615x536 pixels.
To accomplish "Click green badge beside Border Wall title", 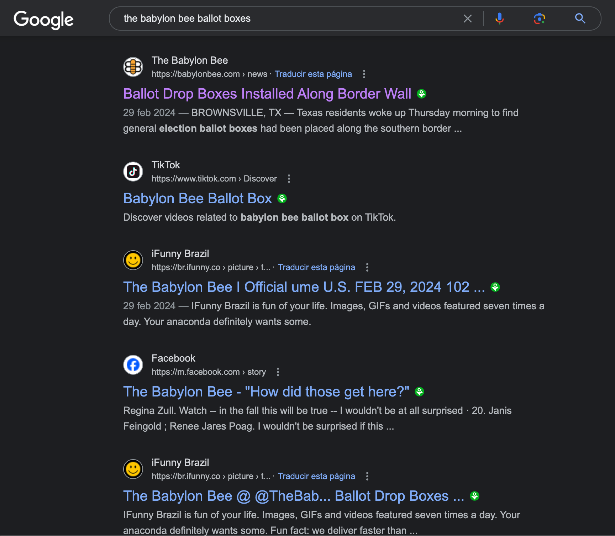I will pos(421,94).
